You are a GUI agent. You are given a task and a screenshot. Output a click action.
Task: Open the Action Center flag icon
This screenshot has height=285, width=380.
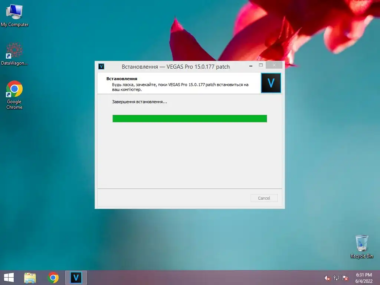tap(345, 278)
